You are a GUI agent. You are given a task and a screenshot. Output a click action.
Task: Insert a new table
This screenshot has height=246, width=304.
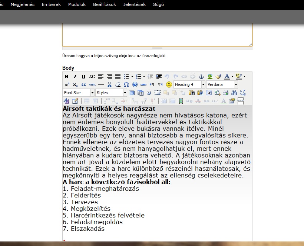[75, 101]
